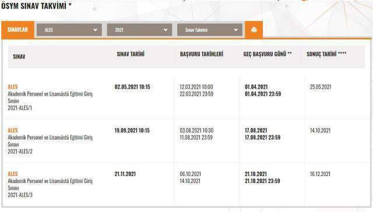Viewport: 373px width, 212px height.
Task: Click application end date 14.10.2021
Action: [x=190, y=181]
